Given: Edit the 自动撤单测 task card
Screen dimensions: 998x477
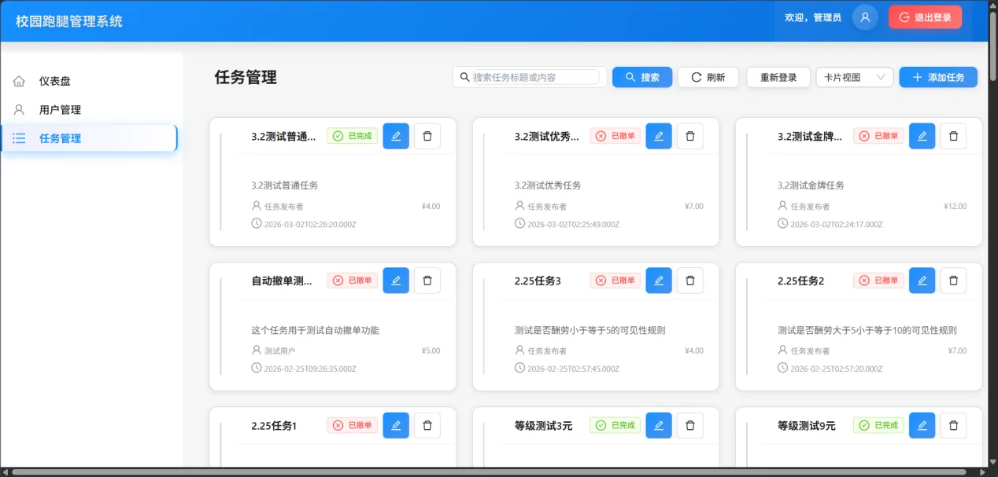Looking at the screenshot, I should 396,281.
